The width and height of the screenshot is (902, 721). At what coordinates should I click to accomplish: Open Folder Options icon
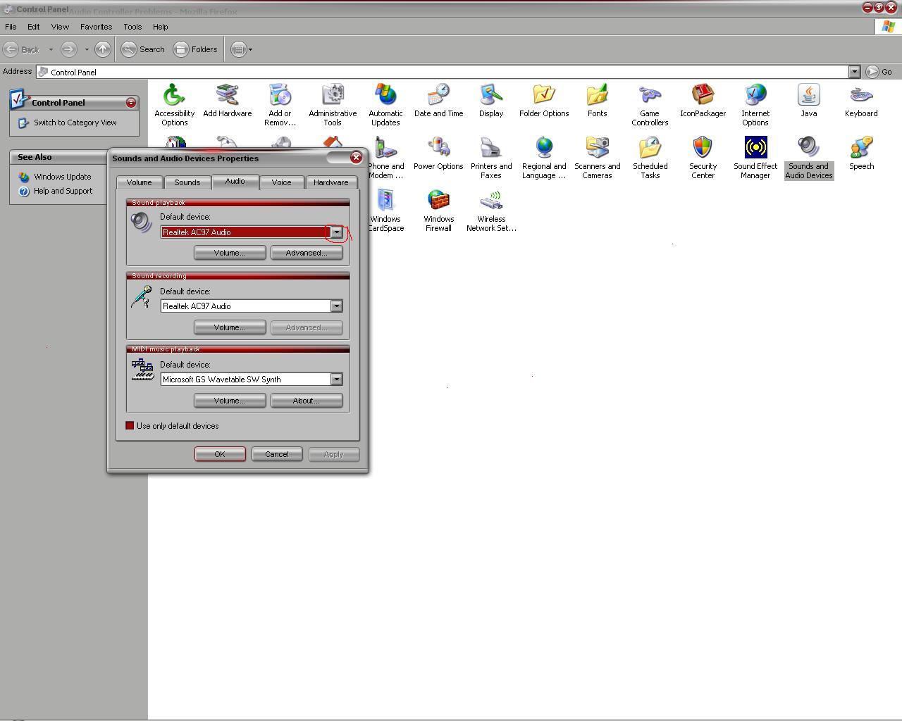[x=544, y=100]
